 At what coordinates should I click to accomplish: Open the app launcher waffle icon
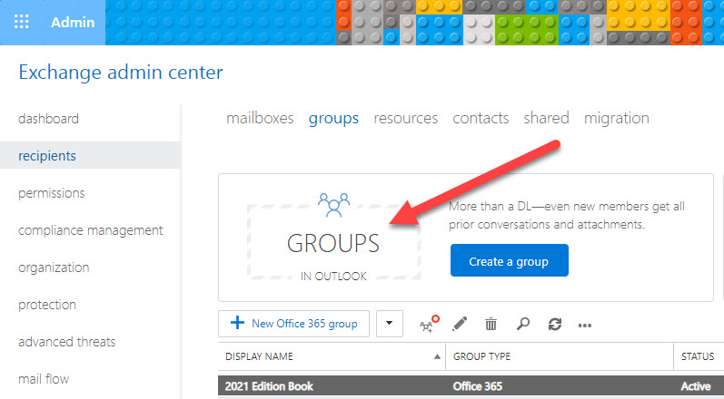click(22, 22)
